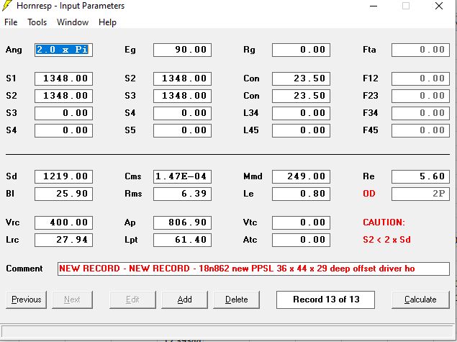Click the Lpt field with 61.40
457x342 pixels.
pos(183,240)
